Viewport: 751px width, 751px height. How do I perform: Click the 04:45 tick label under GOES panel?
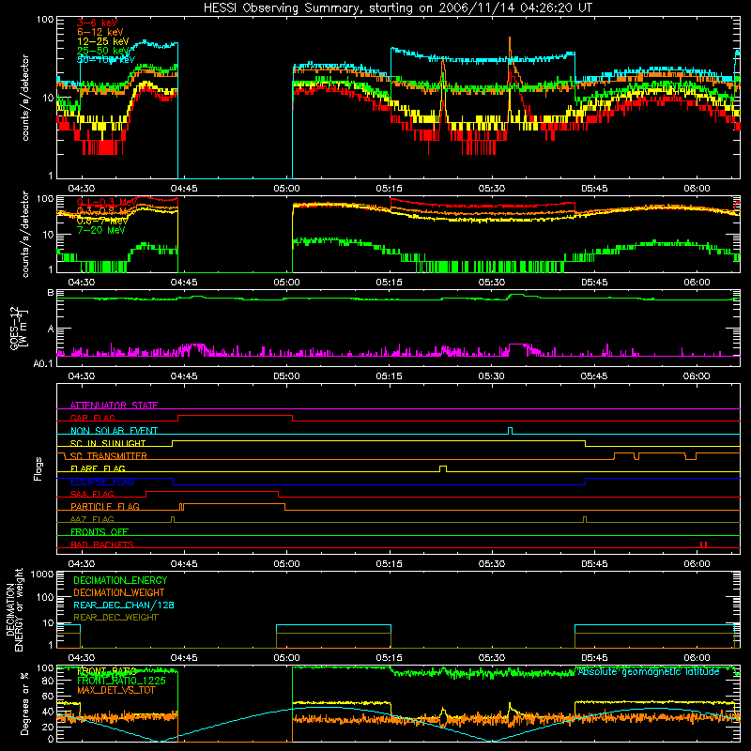point(184,376)
